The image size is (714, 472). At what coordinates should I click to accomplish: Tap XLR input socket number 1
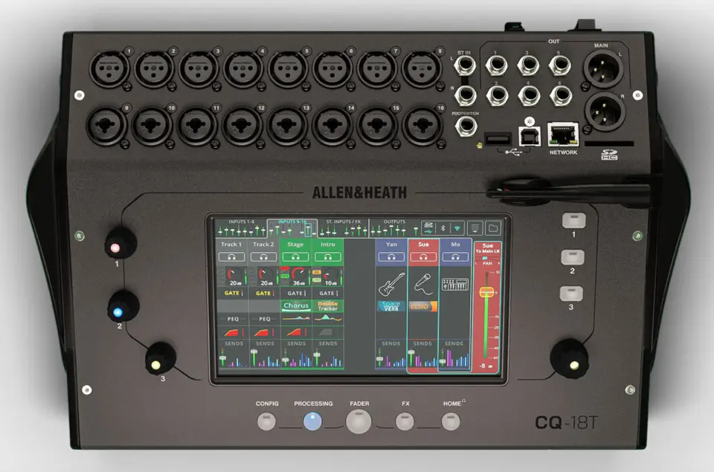click(110, 68)
